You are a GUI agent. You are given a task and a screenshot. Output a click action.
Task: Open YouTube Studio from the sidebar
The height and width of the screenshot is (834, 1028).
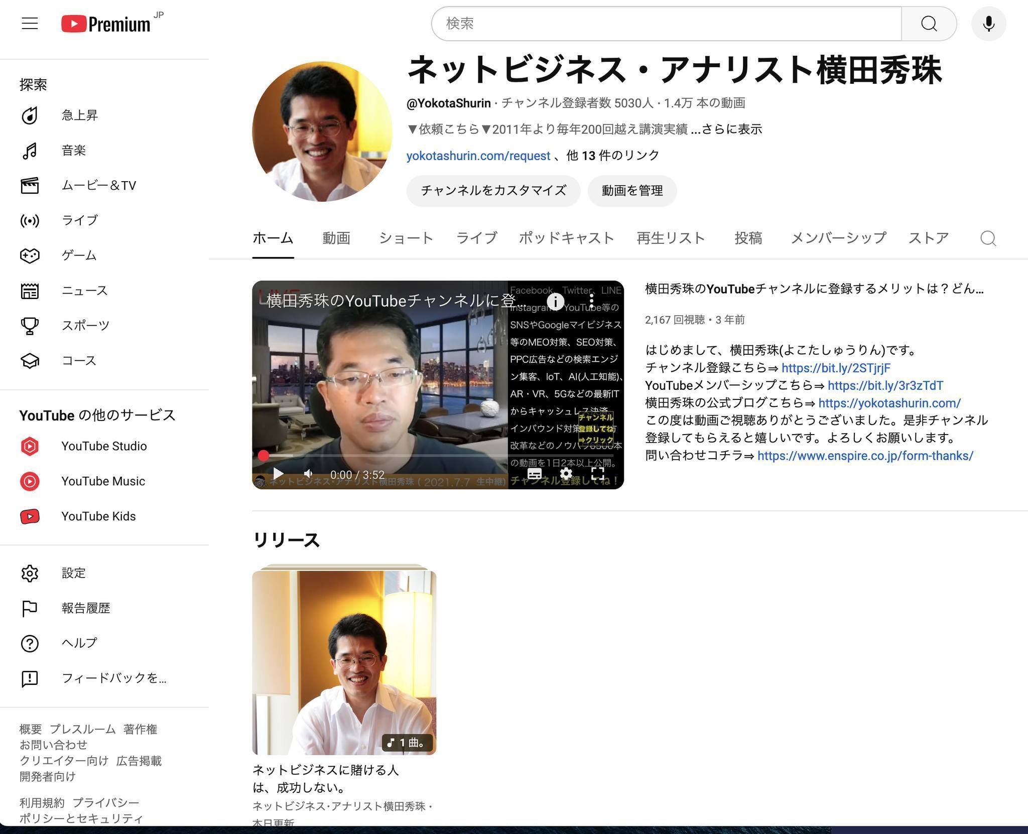104,446
